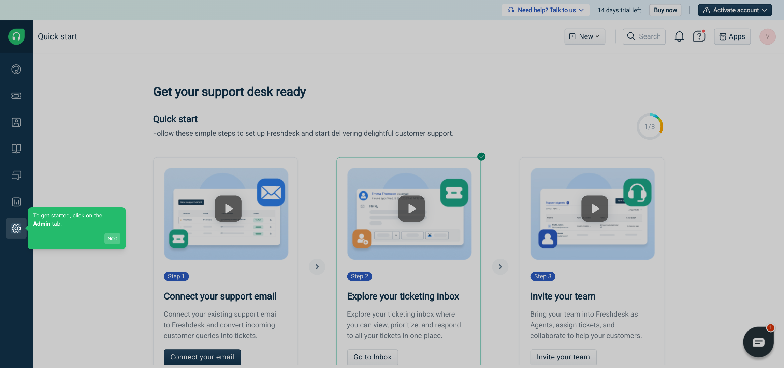Click Get your support desk ready heading
784x368 pixels.
coord(229,92)
